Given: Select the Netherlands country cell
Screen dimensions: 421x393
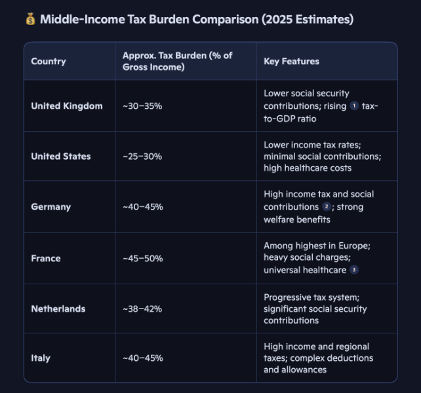Looking at the screenshot, I should point(58,309).
